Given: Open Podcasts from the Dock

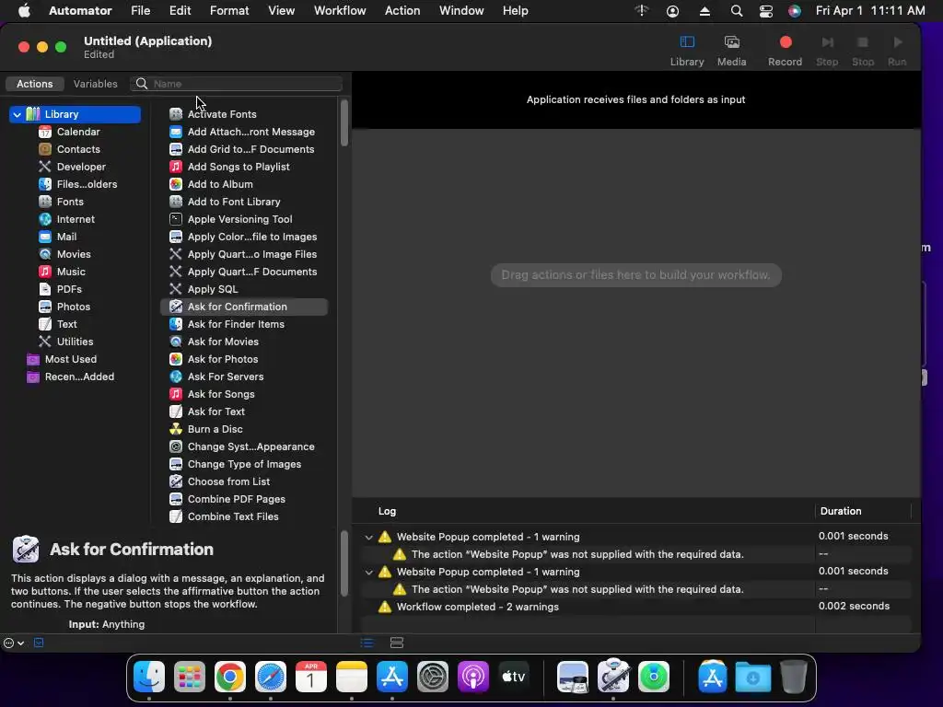Looking at the screenshot, I should [472, 678].
